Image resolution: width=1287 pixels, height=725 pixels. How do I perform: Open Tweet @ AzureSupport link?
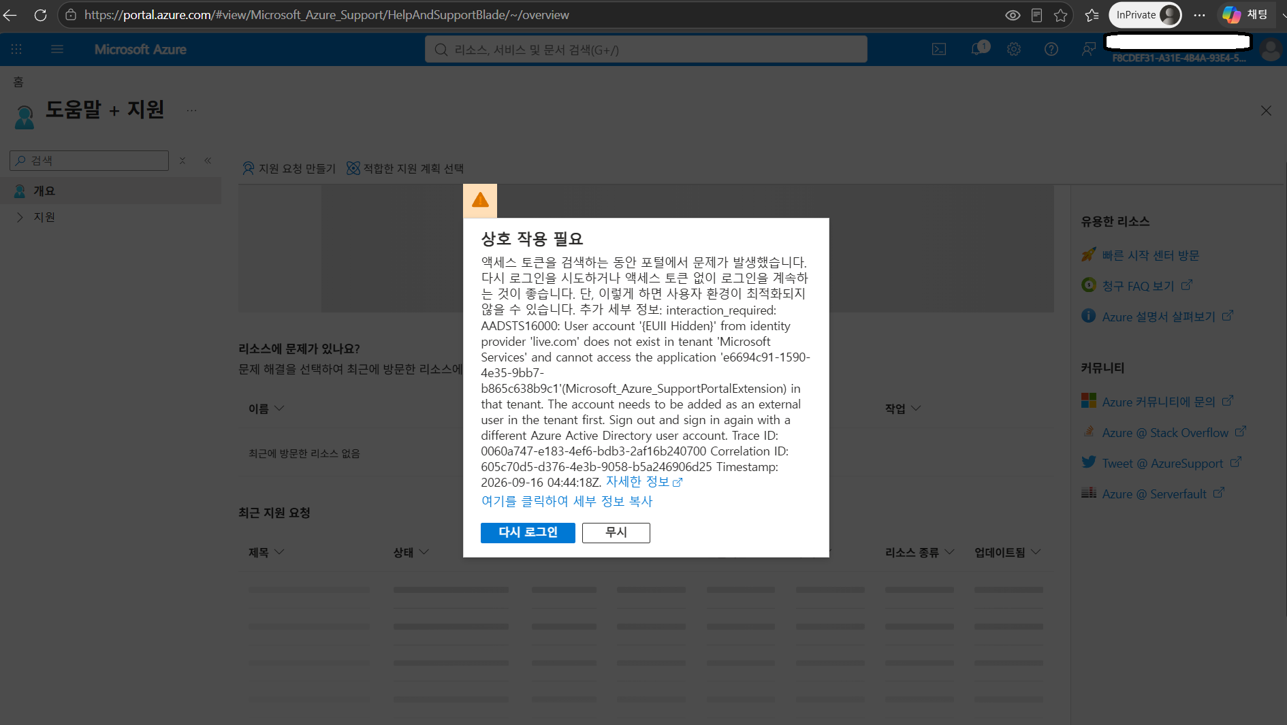[1172, 464]
